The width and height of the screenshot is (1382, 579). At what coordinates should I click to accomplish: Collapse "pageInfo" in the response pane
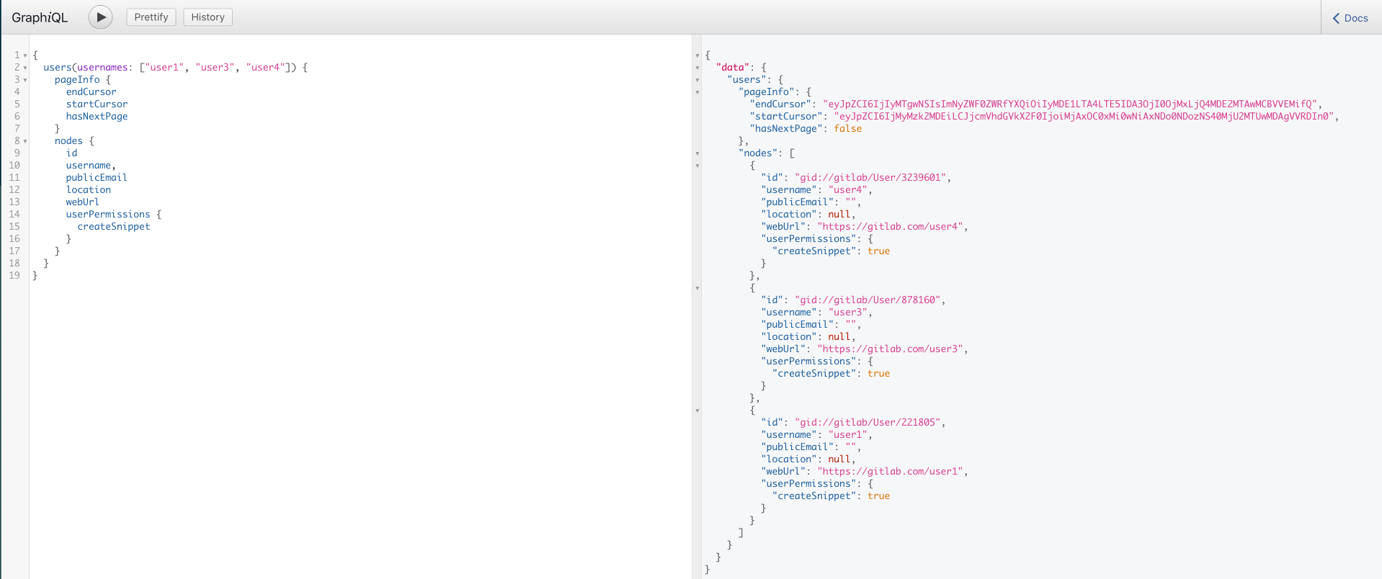pos(697,92)
